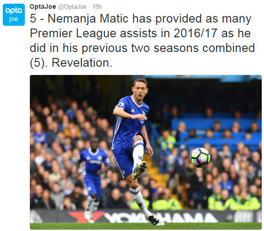Screen dimensions: 264x231
Task: Open the Opta Joe profile avatar
Action: 14,15
